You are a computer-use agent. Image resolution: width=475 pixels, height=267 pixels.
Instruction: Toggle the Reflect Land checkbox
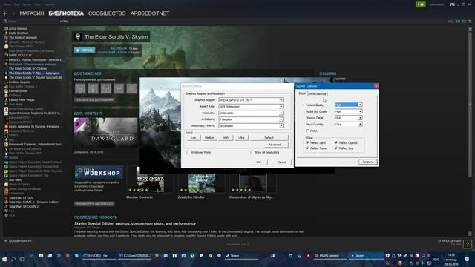307,142
